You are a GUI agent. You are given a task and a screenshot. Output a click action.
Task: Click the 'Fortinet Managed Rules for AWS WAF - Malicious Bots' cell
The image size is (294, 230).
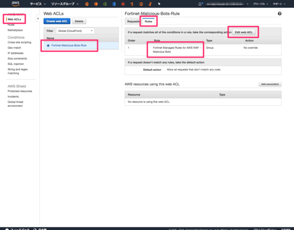tap(176, 50)
